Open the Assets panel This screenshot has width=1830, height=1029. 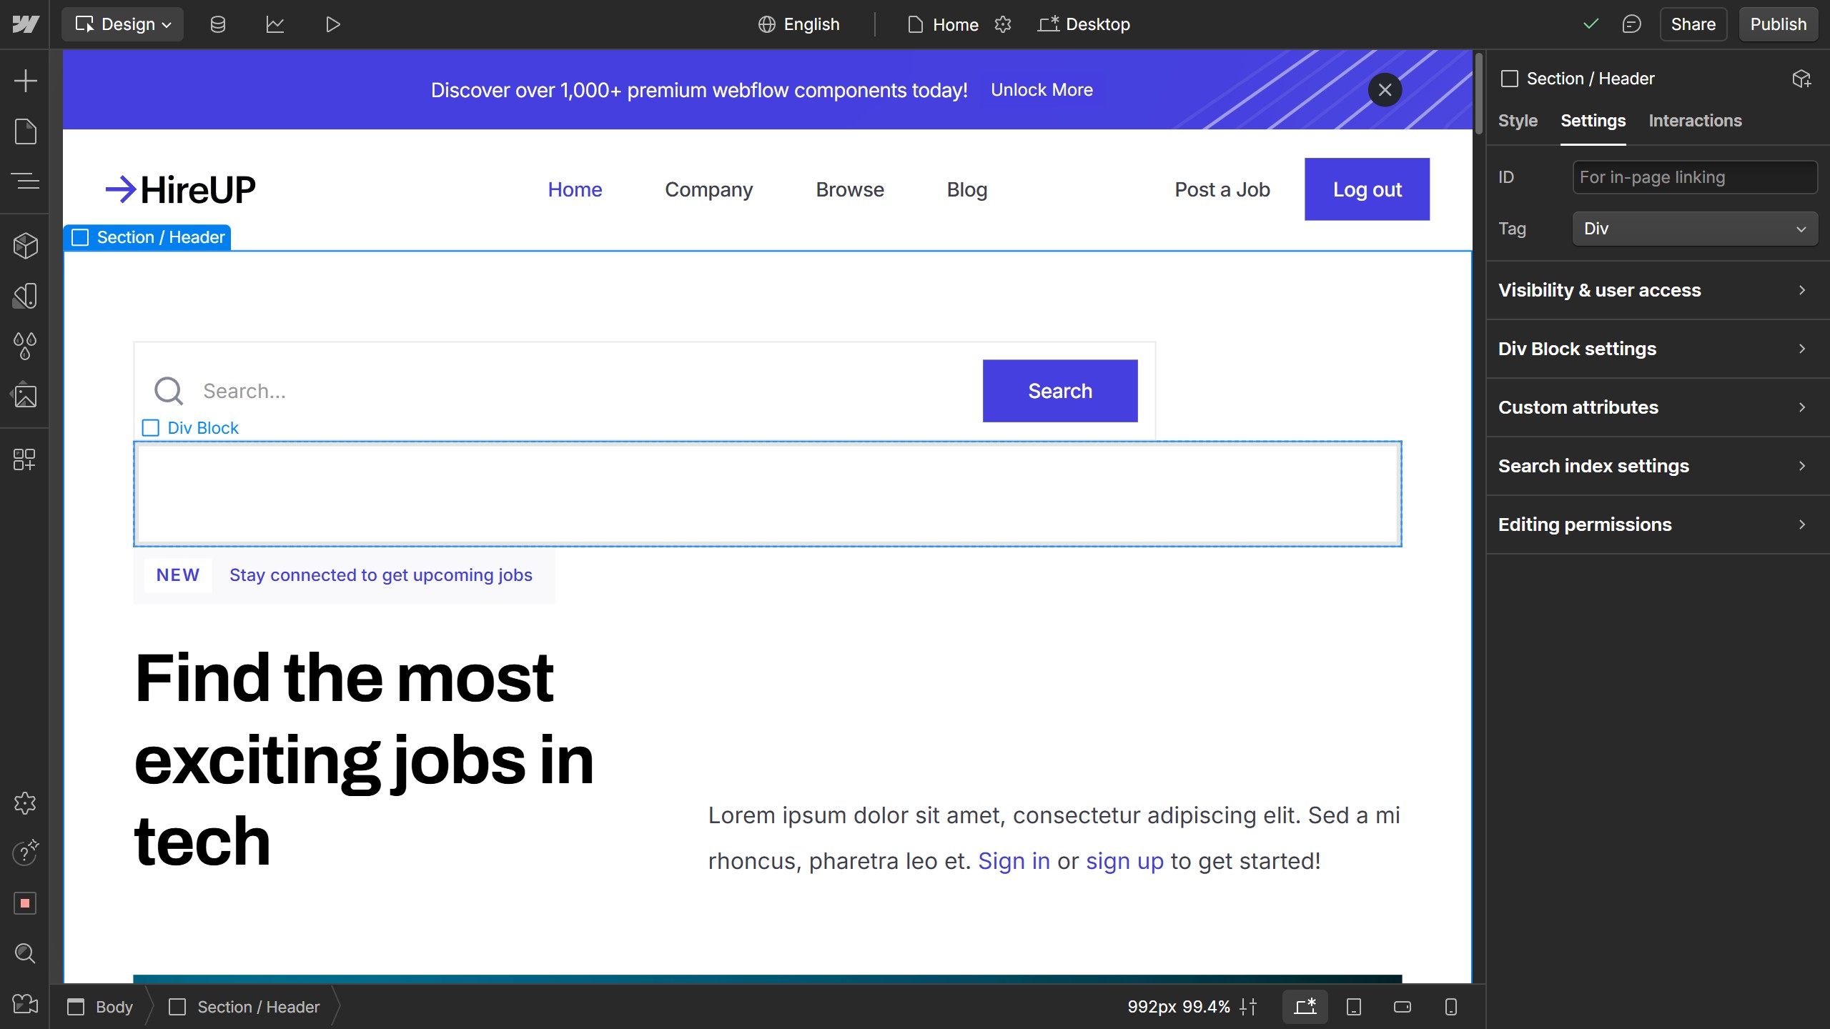click(x=25, y=396)
